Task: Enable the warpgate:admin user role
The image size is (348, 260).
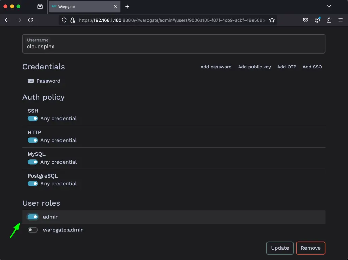Action: (32, 230)
